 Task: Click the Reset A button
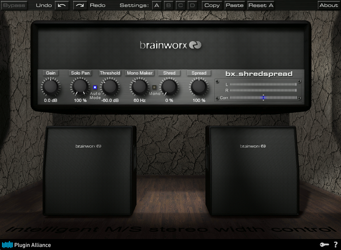(261, 5)
